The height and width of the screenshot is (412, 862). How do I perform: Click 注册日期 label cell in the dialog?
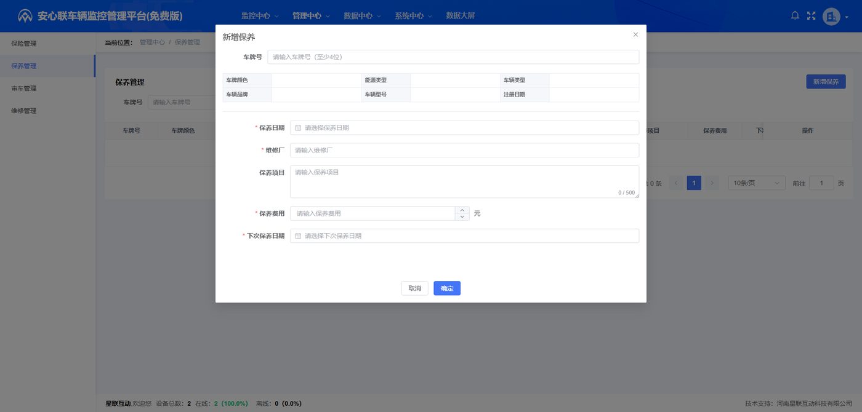[x=525, y=95]
